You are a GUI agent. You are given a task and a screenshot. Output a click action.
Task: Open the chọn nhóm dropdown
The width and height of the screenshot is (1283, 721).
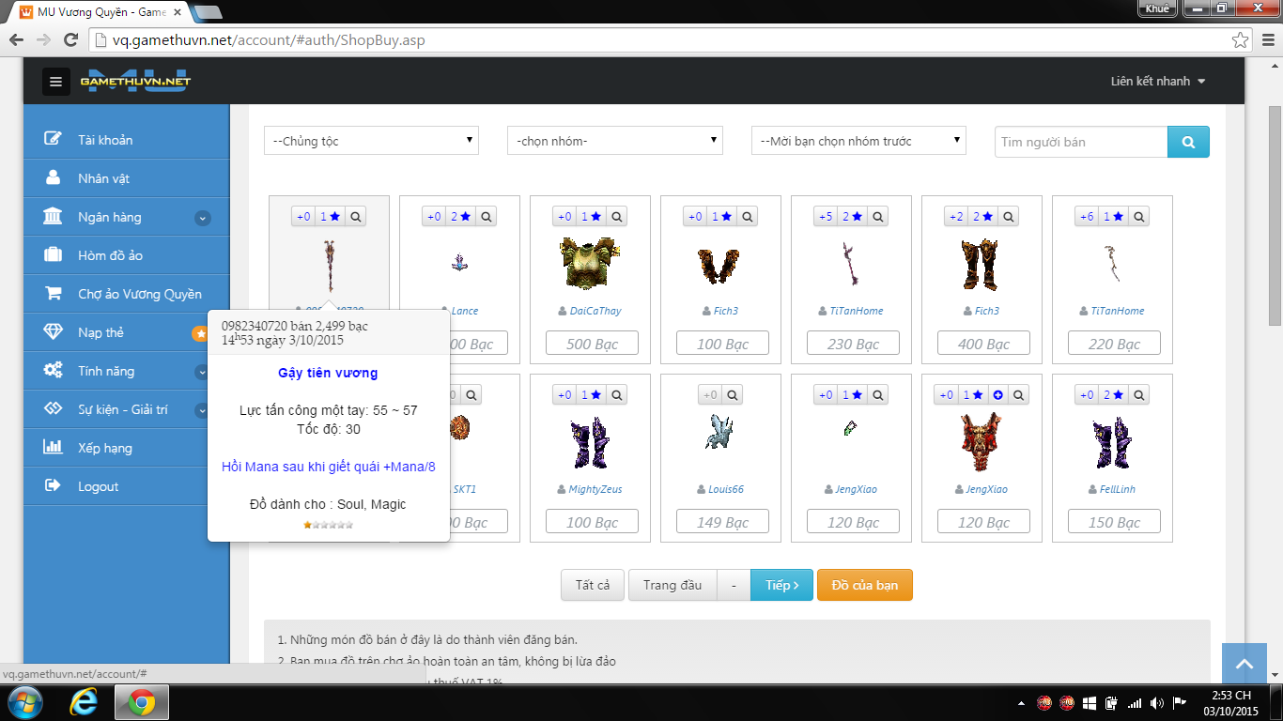(x=614, y=141)
